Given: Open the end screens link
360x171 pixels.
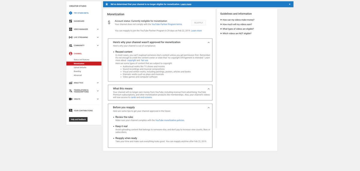Looking at the screenshot, I should click(x=146, y=97).
